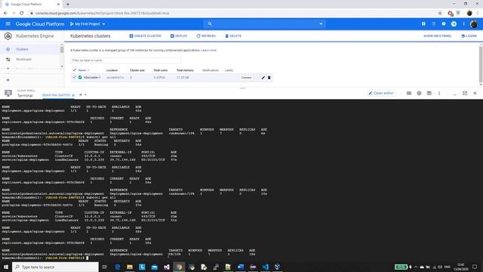
Task: Open Task View in the taskbar
Action: click(105, 267)
